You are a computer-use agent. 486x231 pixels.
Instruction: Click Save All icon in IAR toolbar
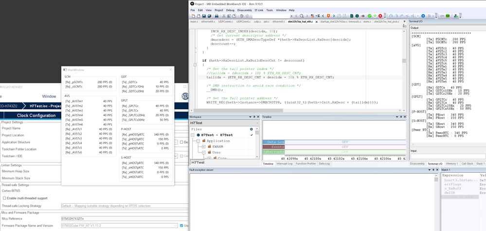pos(210,16)
